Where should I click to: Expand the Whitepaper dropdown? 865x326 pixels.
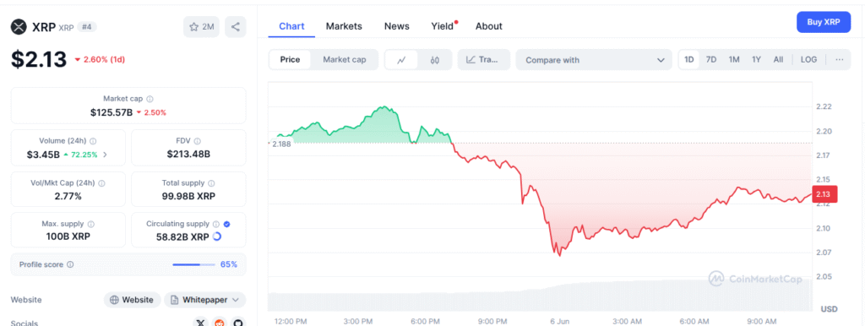click(x=204, y=300)
